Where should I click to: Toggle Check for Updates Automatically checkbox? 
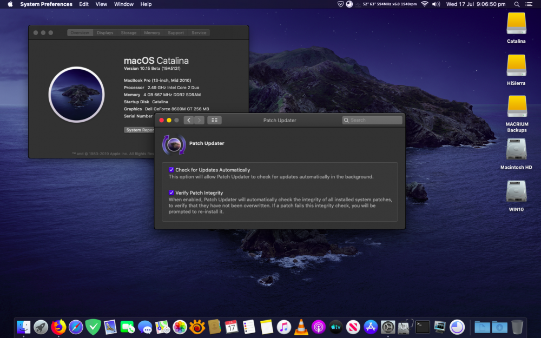(171, 170)
